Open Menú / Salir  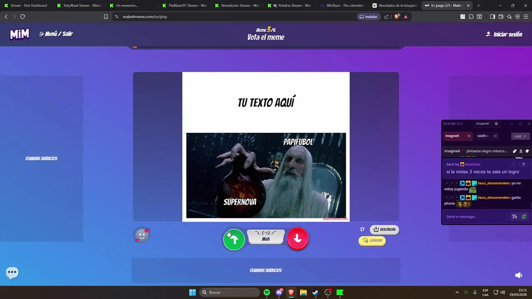[56, 34]
